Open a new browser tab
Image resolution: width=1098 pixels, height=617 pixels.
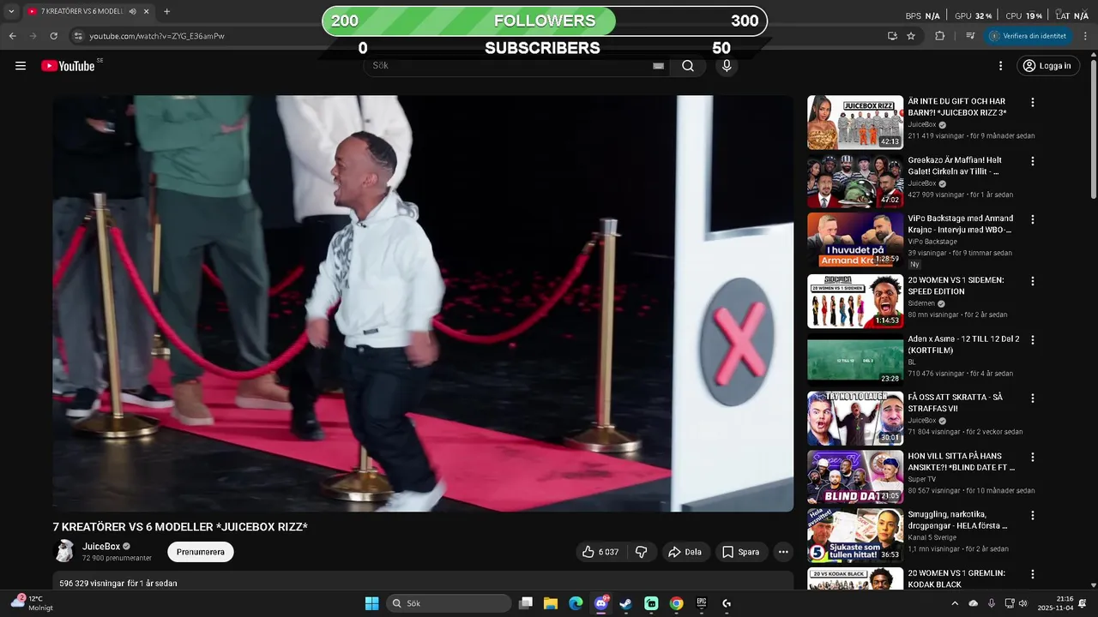166,12
